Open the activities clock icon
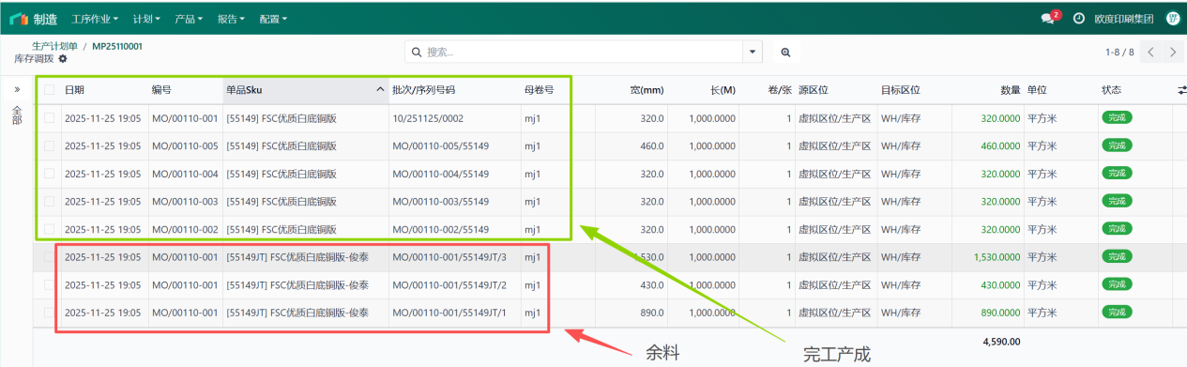The width and height of the screenshot is (1187, 367). pos(1078,18)
